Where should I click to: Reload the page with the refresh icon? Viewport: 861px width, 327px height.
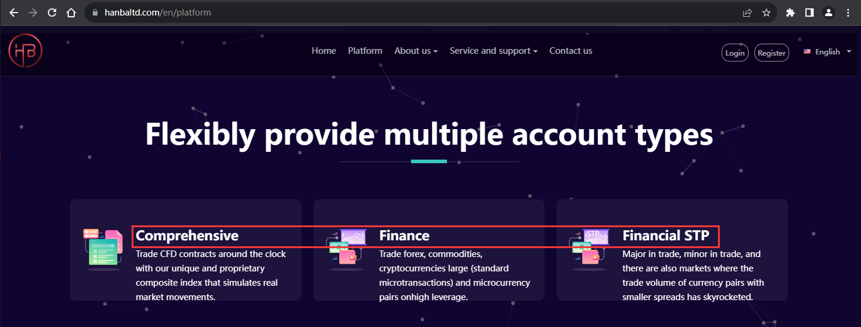tap(52, 13)
